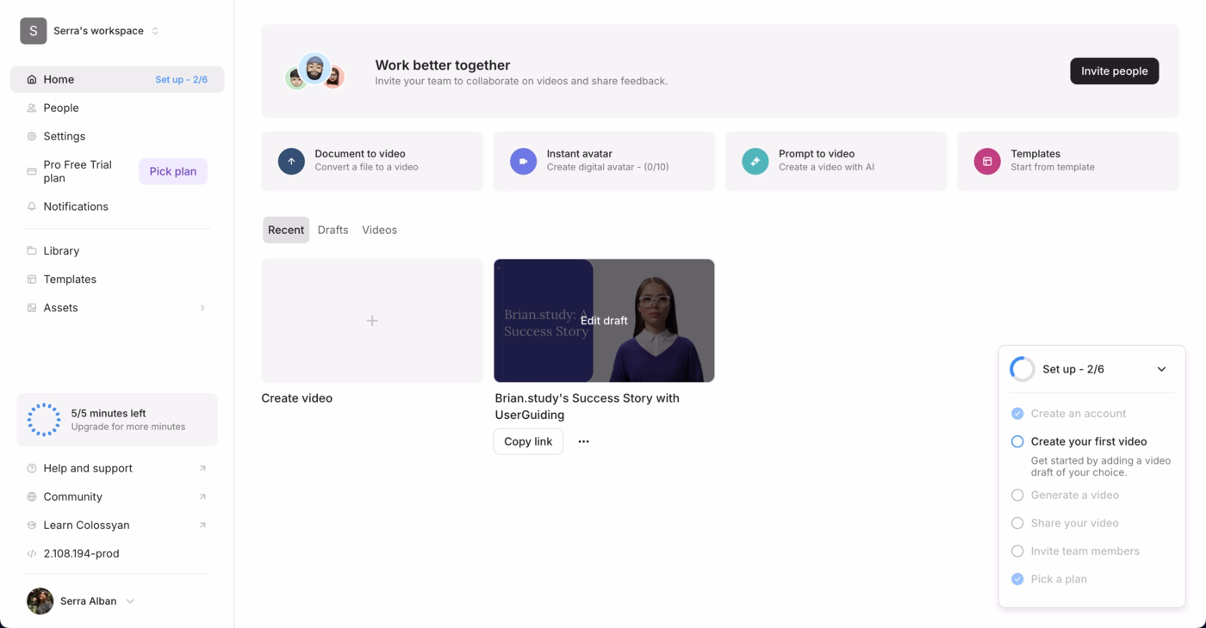Click the Instant avatar icon
This screenshot has width=1206, height=628.
click(523, 161)
